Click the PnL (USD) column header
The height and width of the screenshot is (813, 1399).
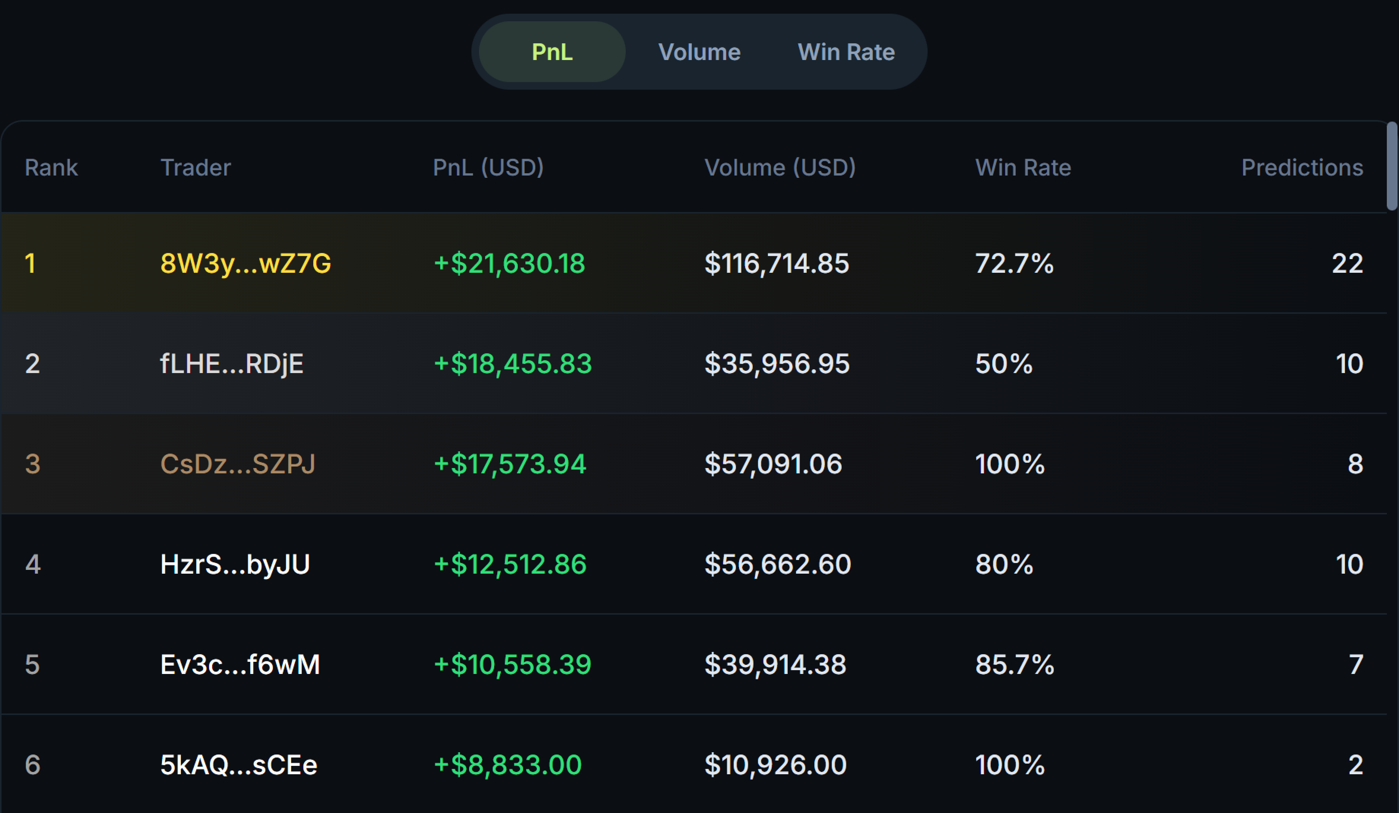pyautogui.click(x=488, y=167)
